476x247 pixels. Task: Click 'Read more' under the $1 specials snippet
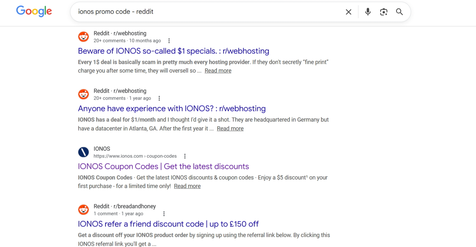[x=218, y=71]
